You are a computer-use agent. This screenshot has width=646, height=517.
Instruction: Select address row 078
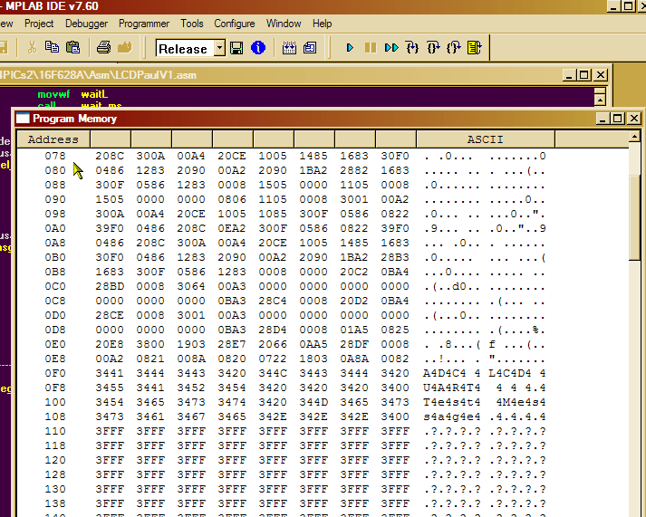tap(55, 156)
